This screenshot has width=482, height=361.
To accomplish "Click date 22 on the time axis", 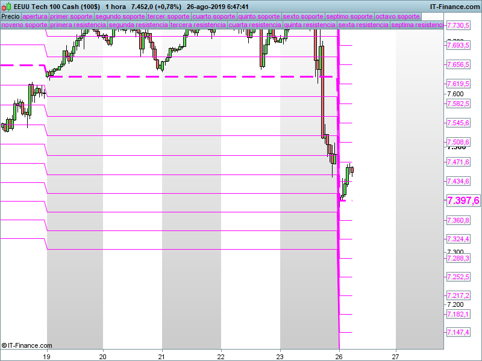I will click(221, 357).
